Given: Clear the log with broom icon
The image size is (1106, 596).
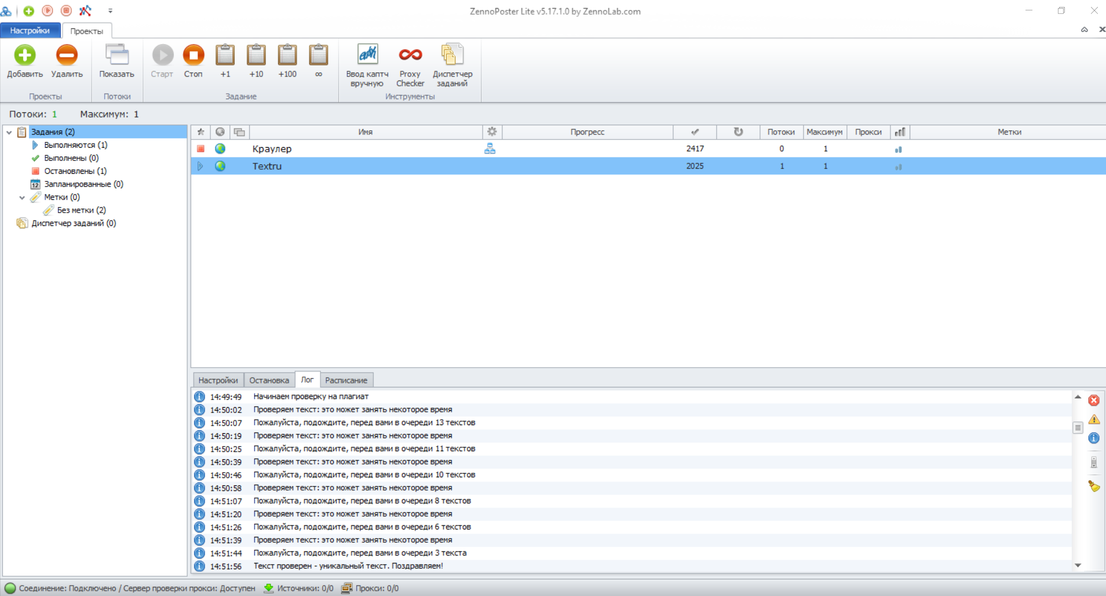Looking at the screenshot, I should click(x=1094, y=487).
